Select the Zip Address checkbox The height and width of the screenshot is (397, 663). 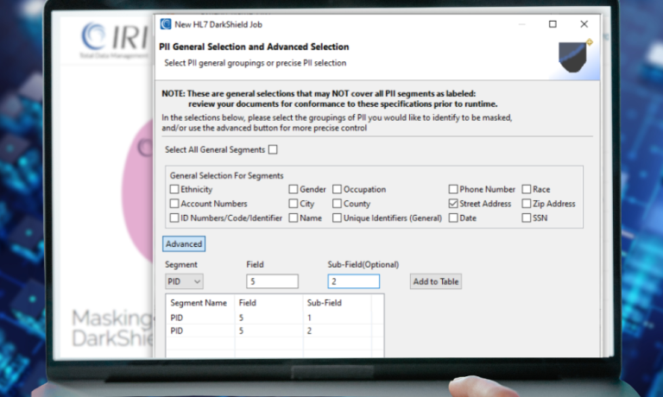527,204
